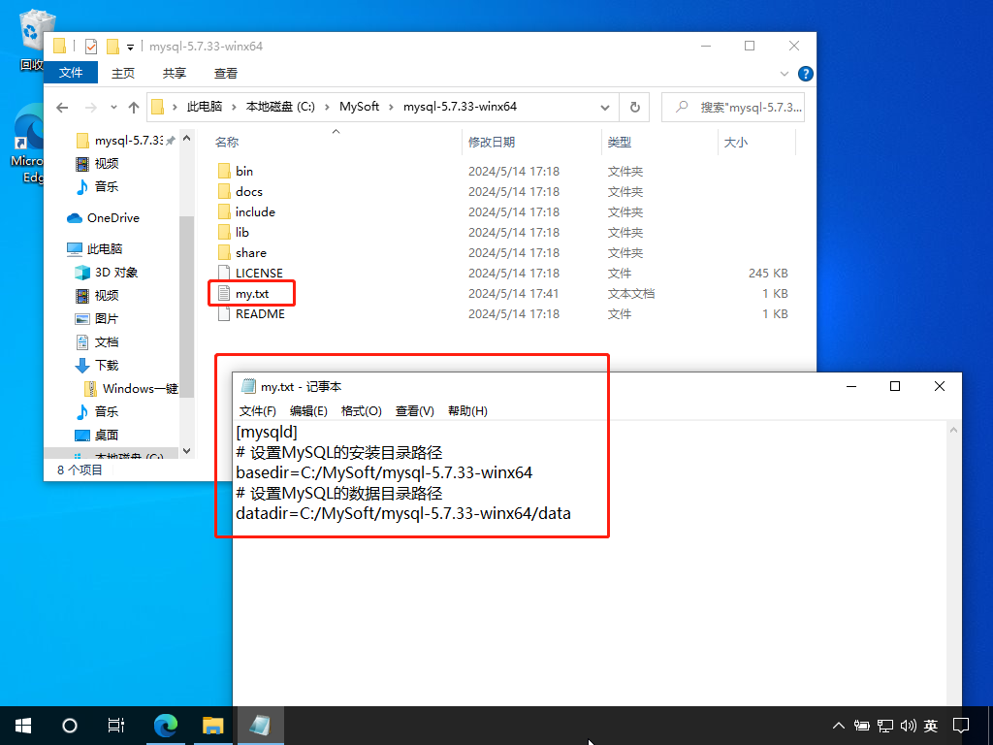Select the my.txt file
Screen dimensions: 993x745
252,293
